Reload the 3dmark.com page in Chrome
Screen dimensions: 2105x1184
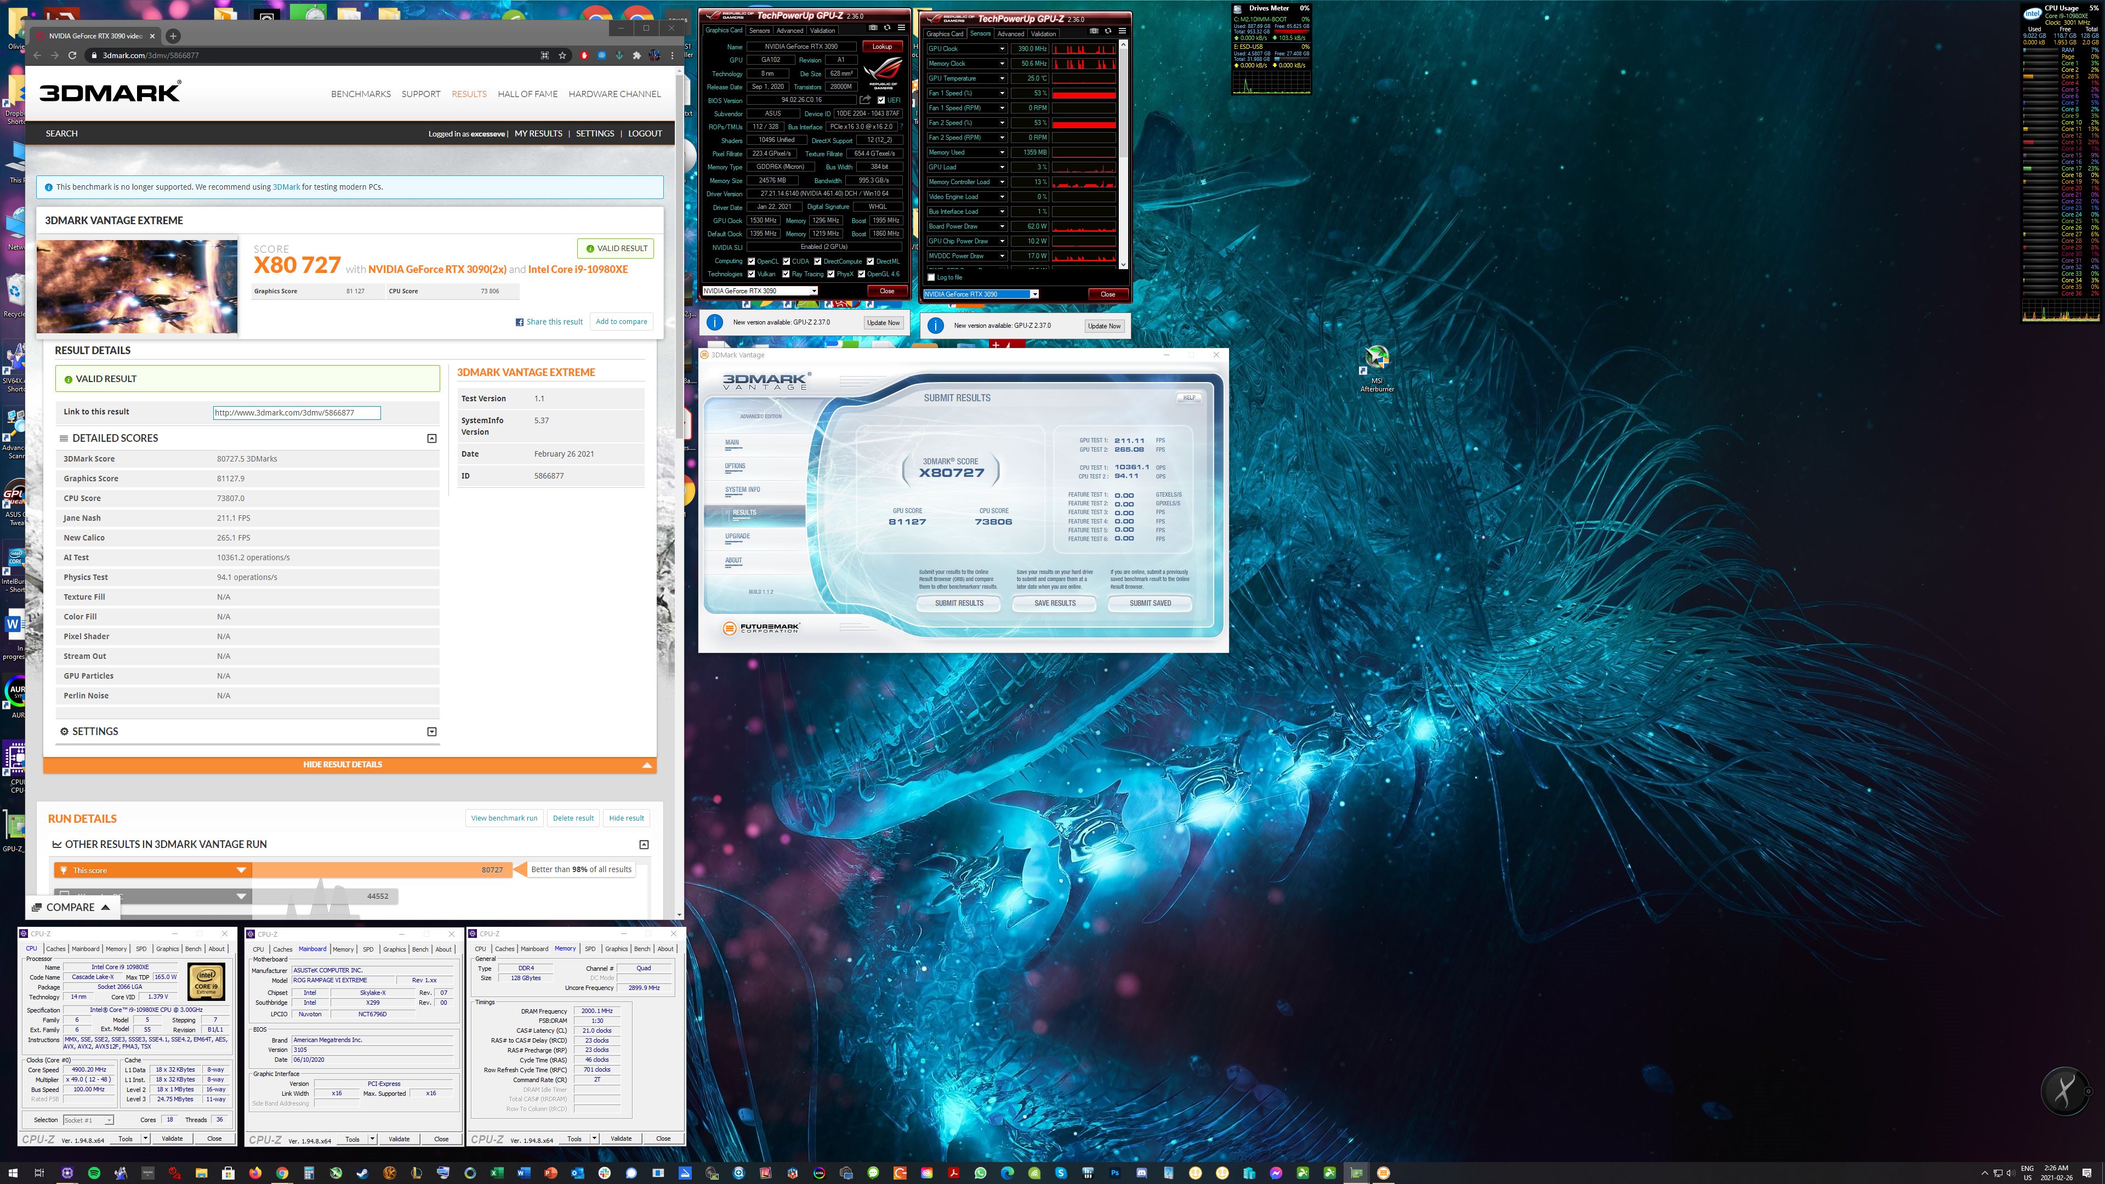tap(72, 55)
